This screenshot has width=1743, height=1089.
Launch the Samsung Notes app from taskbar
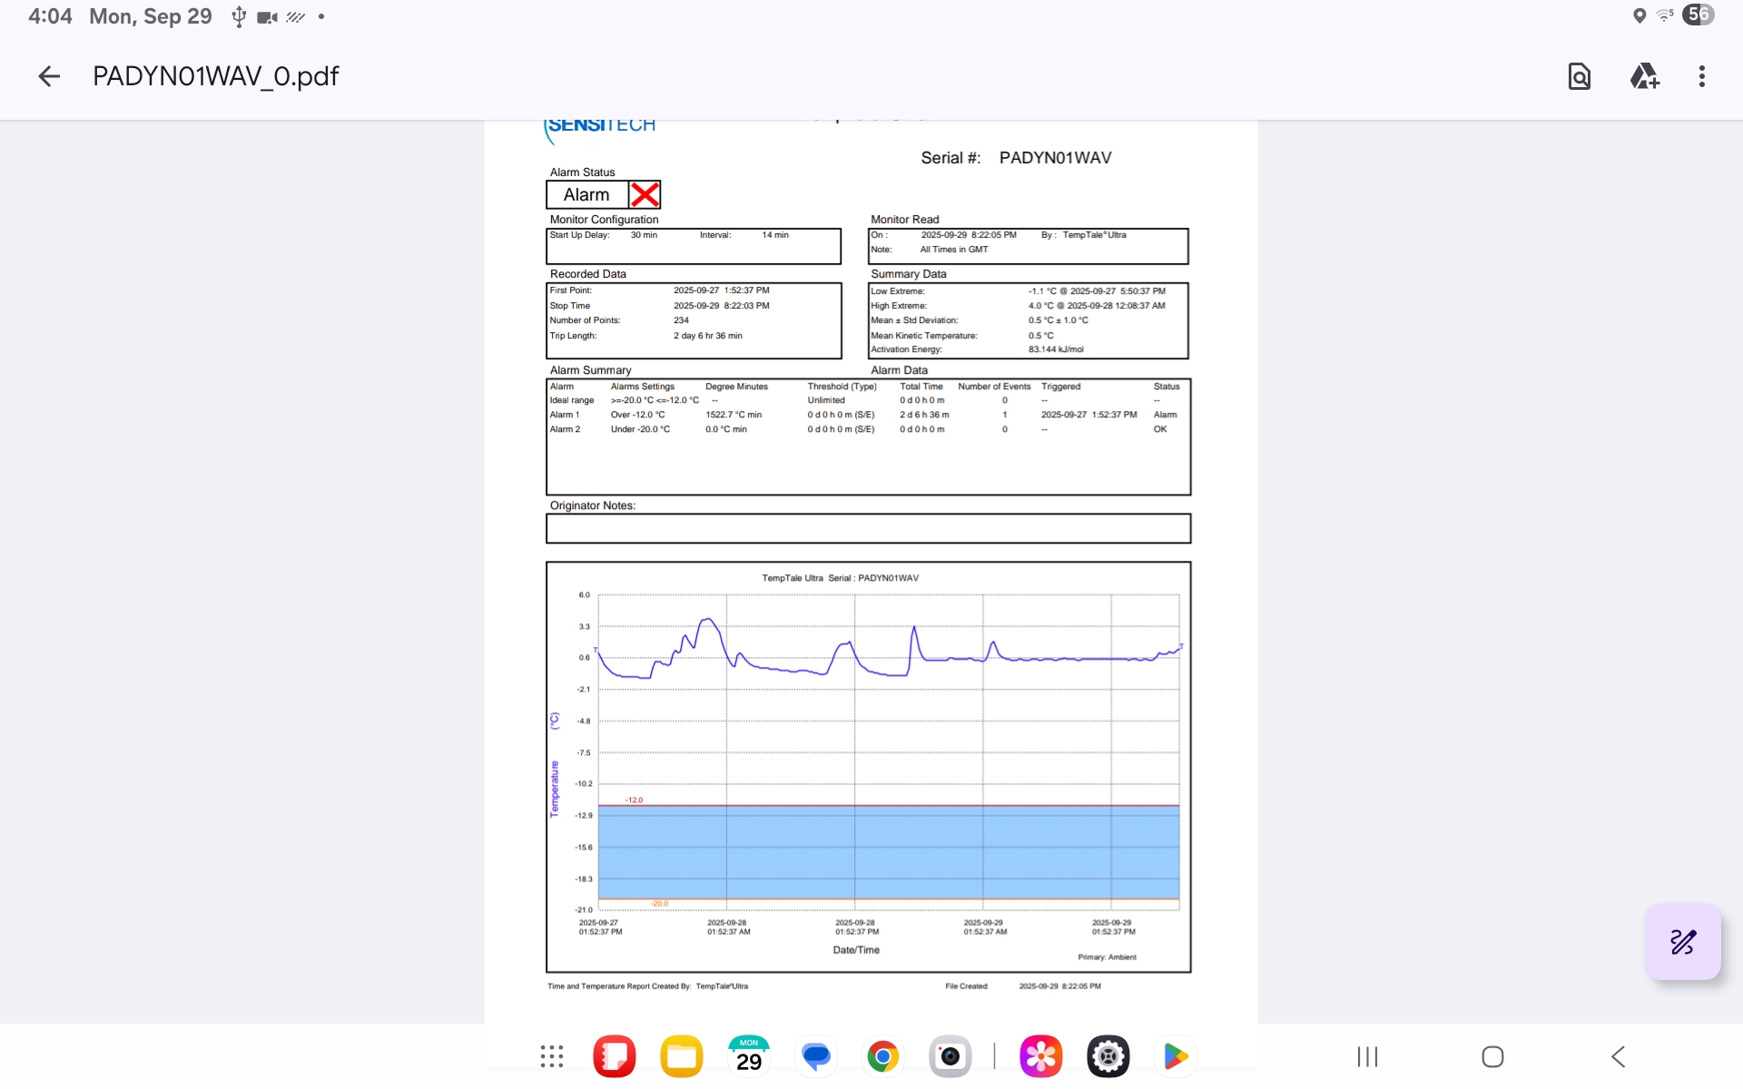click(615, 1056)
